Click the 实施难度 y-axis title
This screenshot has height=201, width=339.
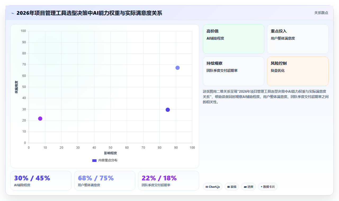click(16, 87)
